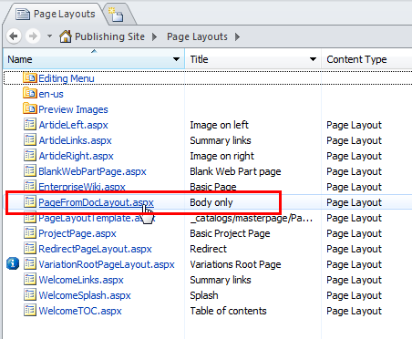Open ArticleRight.aspx file
The width and height of the screenshot is (412, 339).
[x=76, y=156]
